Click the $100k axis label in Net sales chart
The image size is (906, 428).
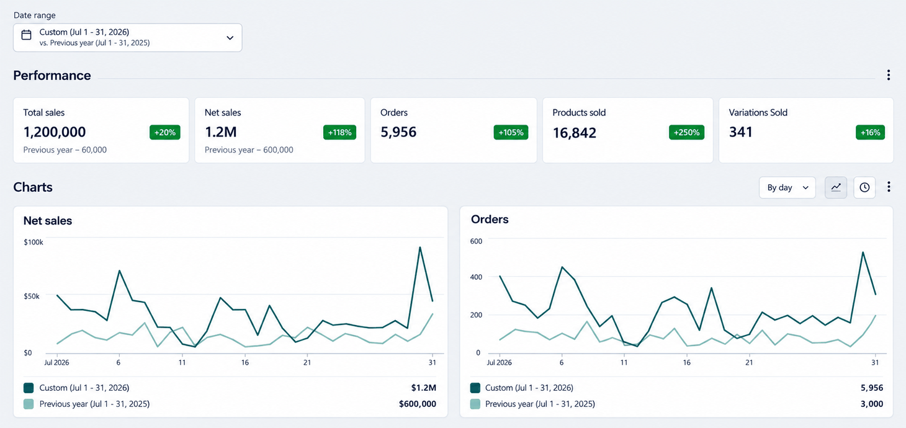coord(34,242)
